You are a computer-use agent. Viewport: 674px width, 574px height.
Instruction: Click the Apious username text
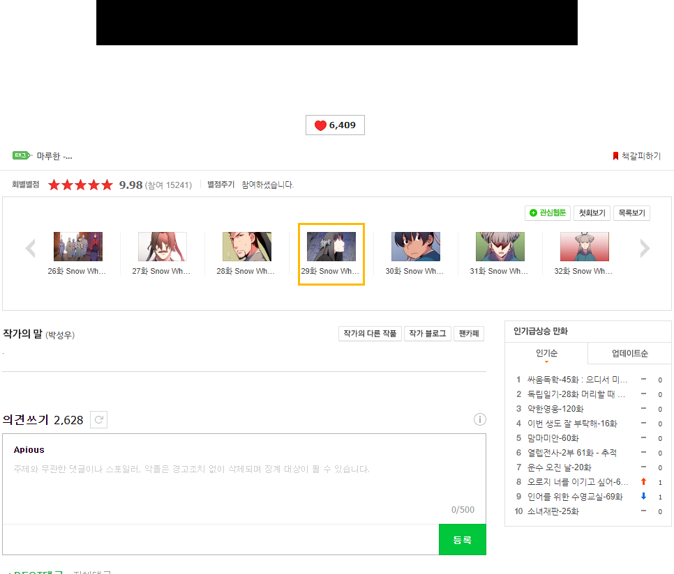[x=29, y=449]
